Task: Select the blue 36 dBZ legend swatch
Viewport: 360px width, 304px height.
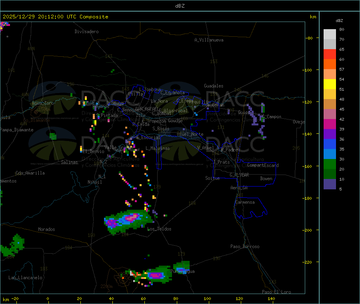Action: coord(330,144)
